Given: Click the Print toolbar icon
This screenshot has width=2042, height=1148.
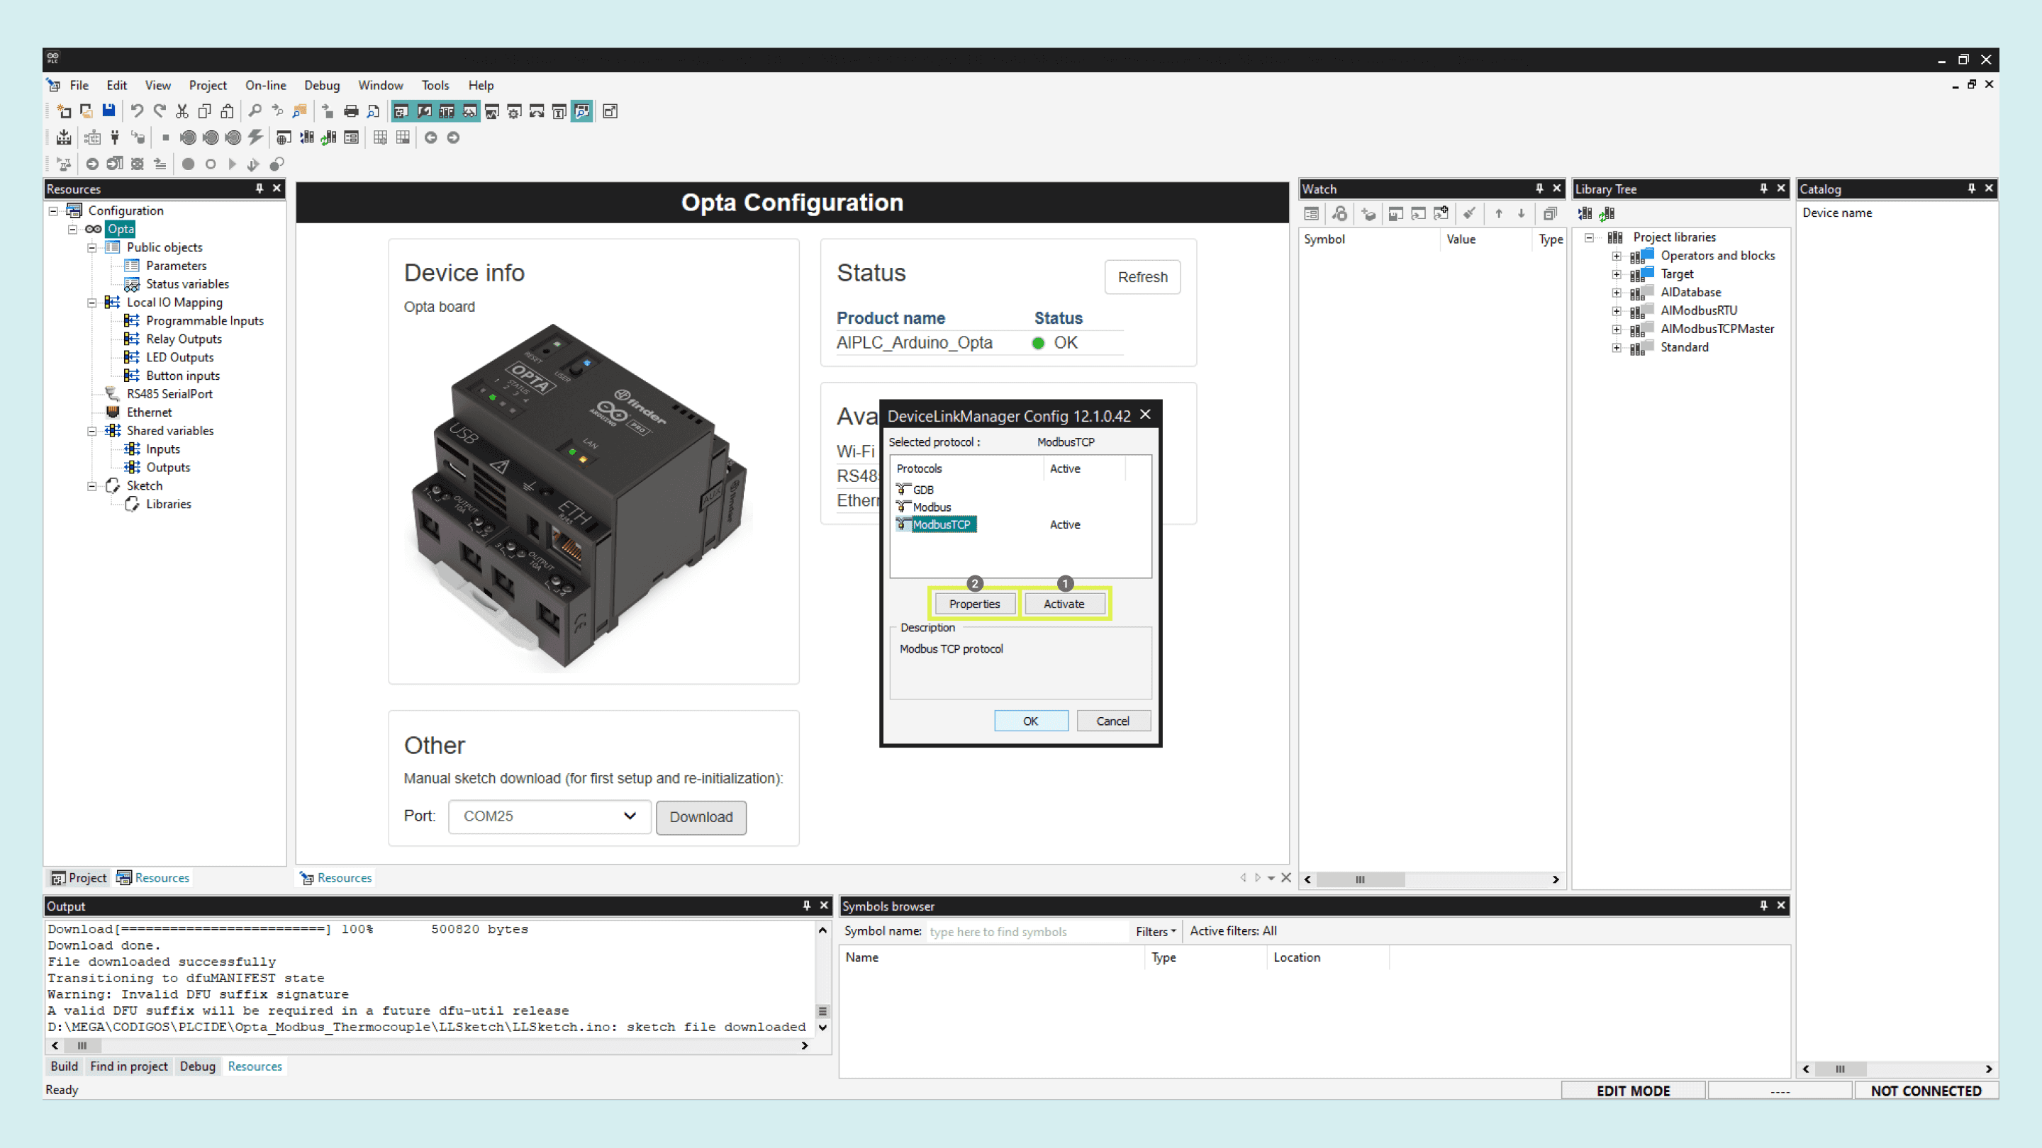Looking at the screenshot, I should click(x=351, y=111).
